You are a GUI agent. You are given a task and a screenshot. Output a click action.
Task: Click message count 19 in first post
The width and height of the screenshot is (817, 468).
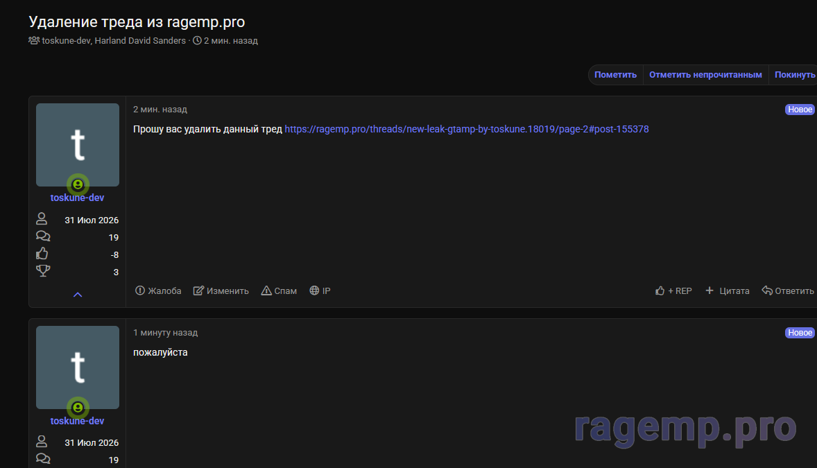coord(114,238)
